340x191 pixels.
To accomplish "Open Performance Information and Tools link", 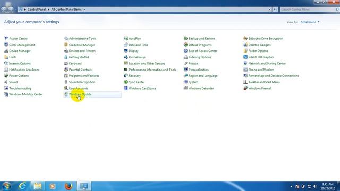I will pos(152,70).
